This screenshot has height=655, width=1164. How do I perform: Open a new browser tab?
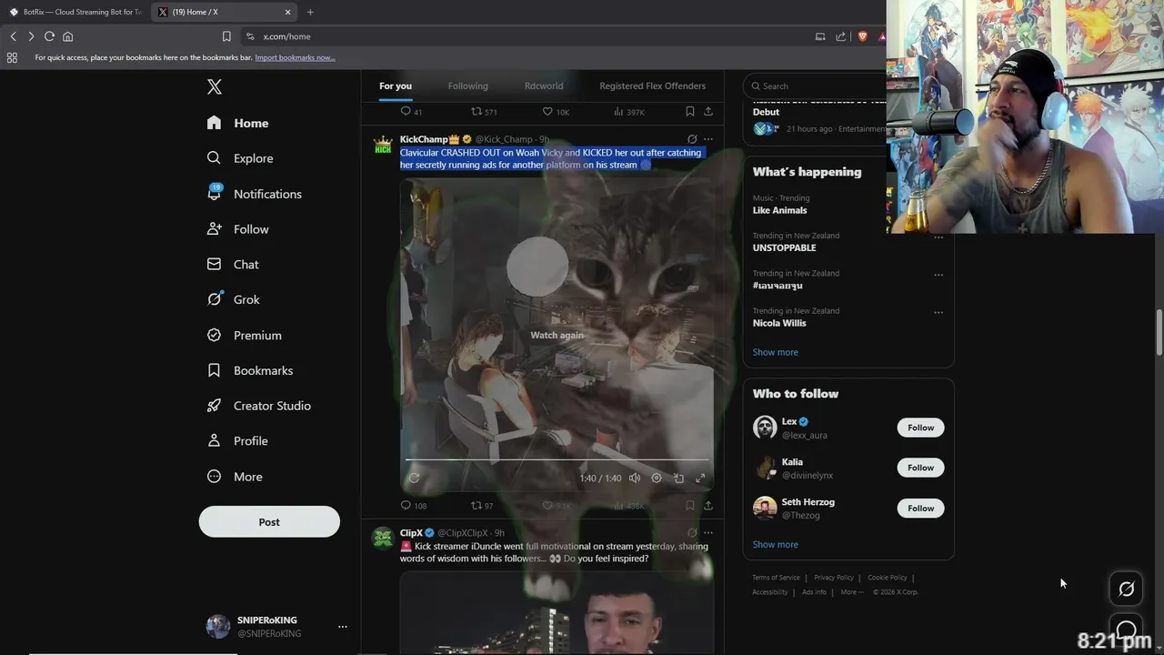[x=310, y=12]
